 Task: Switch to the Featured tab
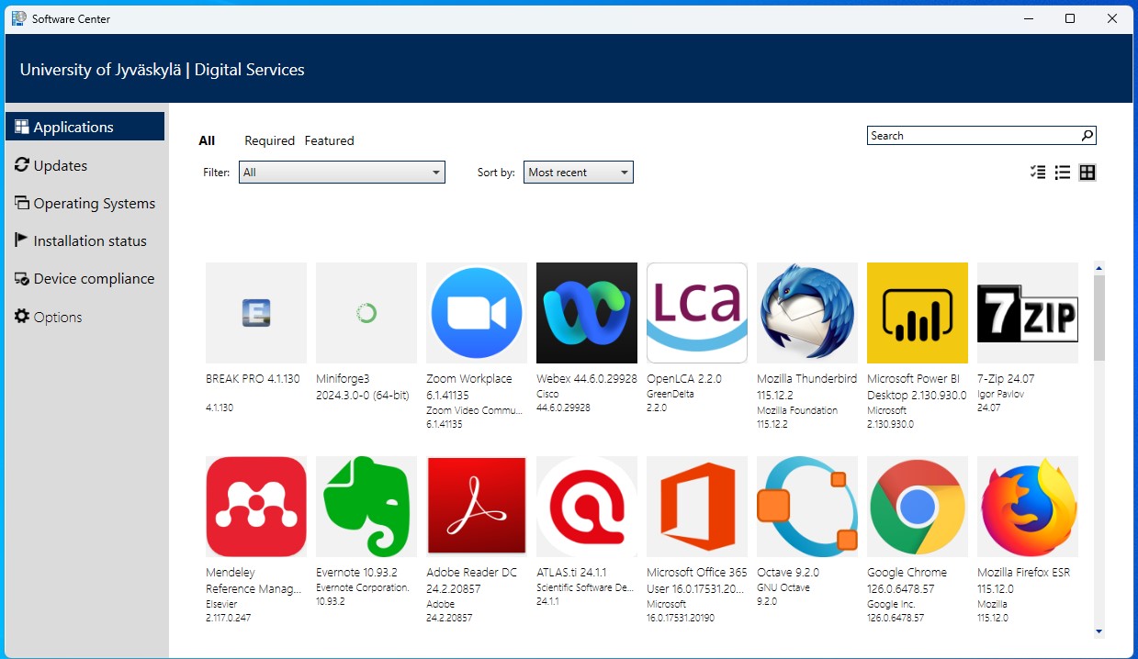329,140
